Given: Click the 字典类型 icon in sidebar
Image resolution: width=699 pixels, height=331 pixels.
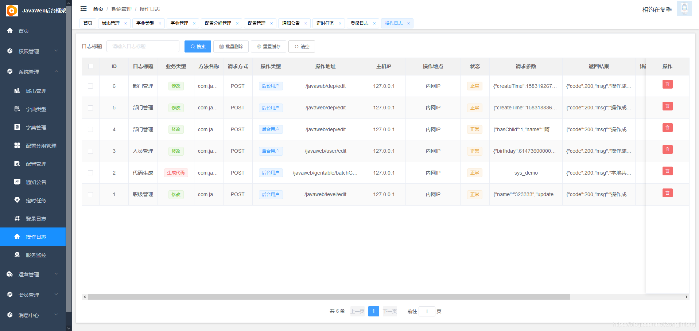Looking at the screenshot, I should (x=17, y=109).
